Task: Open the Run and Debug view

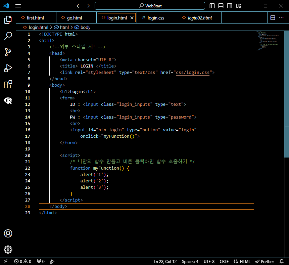Action: pos(8,68)
